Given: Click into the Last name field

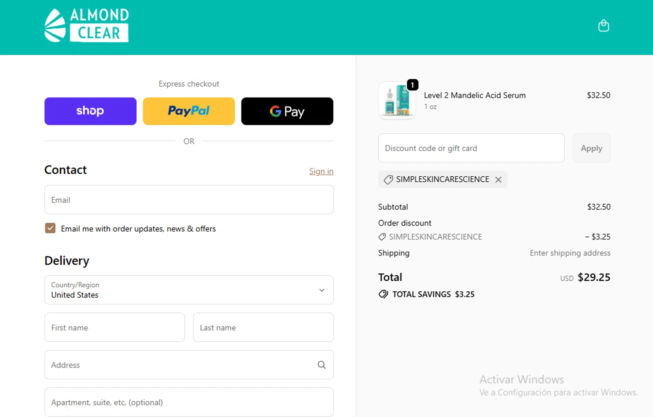Looking at the screenshot, I should (x=263, y=327).
